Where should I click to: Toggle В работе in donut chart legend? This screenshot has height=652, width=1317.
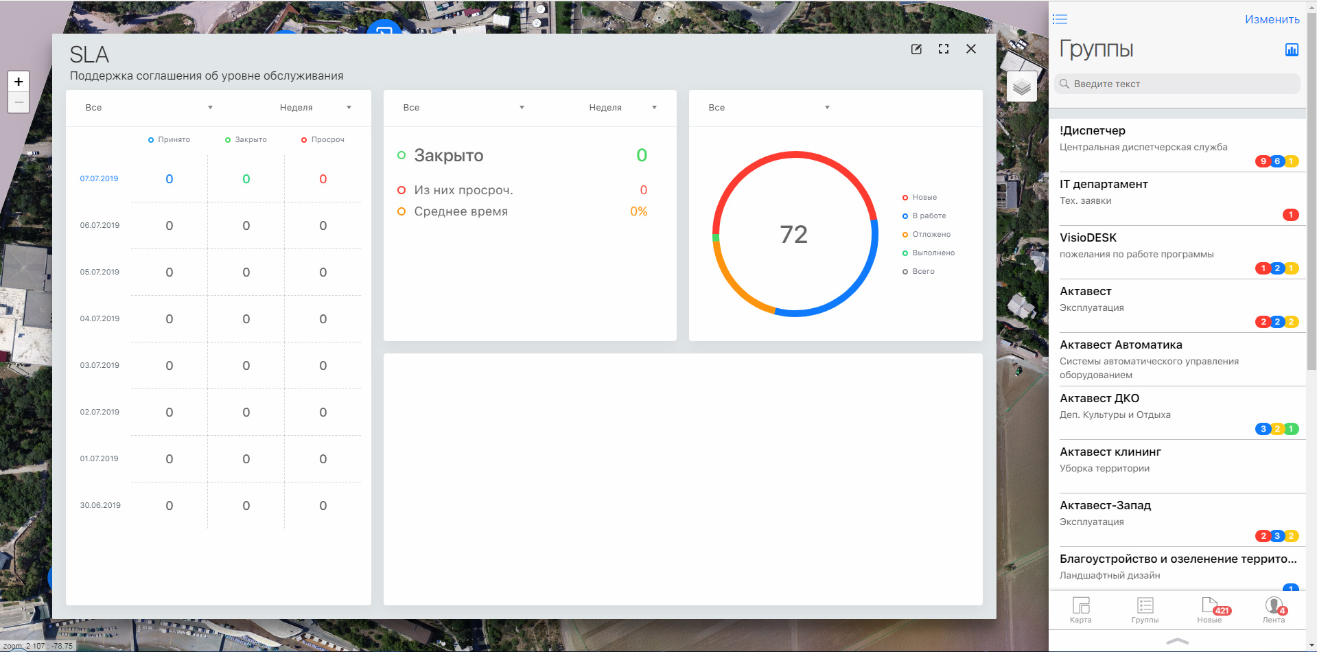924,216
